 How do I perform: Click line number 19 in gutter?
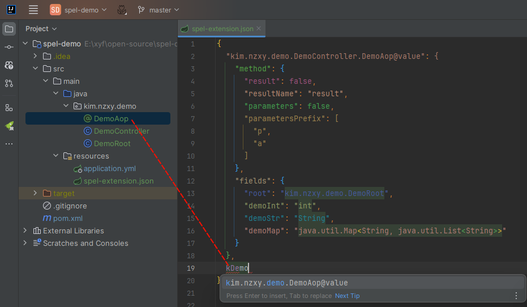click(191, 268)
